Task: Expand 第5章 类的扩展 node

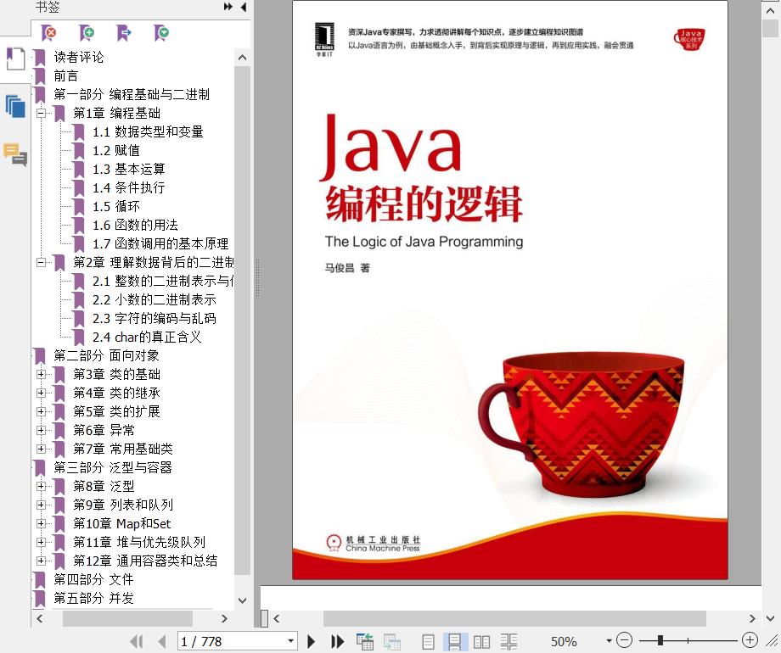Action: click(x=42, y=412)
